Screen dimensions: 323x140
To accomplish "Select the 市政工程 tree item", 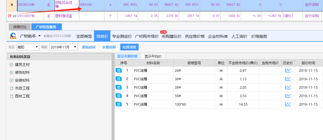I will click(x=22, y=88).
